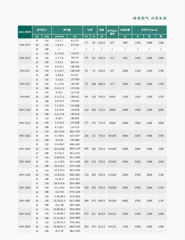Screen dimensions: 185x240
Task: Select the cfm unit subheader
Action: (x=75, y=36)
